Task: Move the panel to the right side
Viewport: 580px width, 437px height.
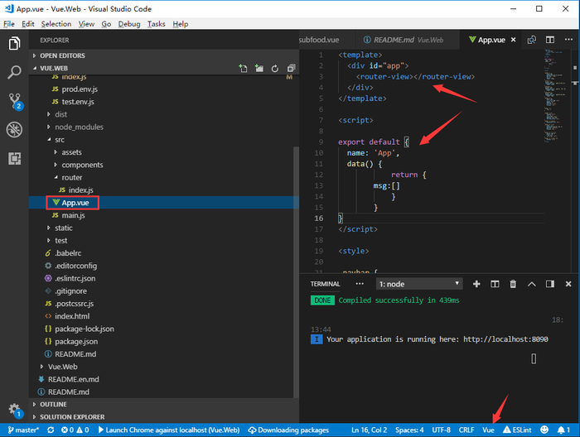Action: (550, 284)
